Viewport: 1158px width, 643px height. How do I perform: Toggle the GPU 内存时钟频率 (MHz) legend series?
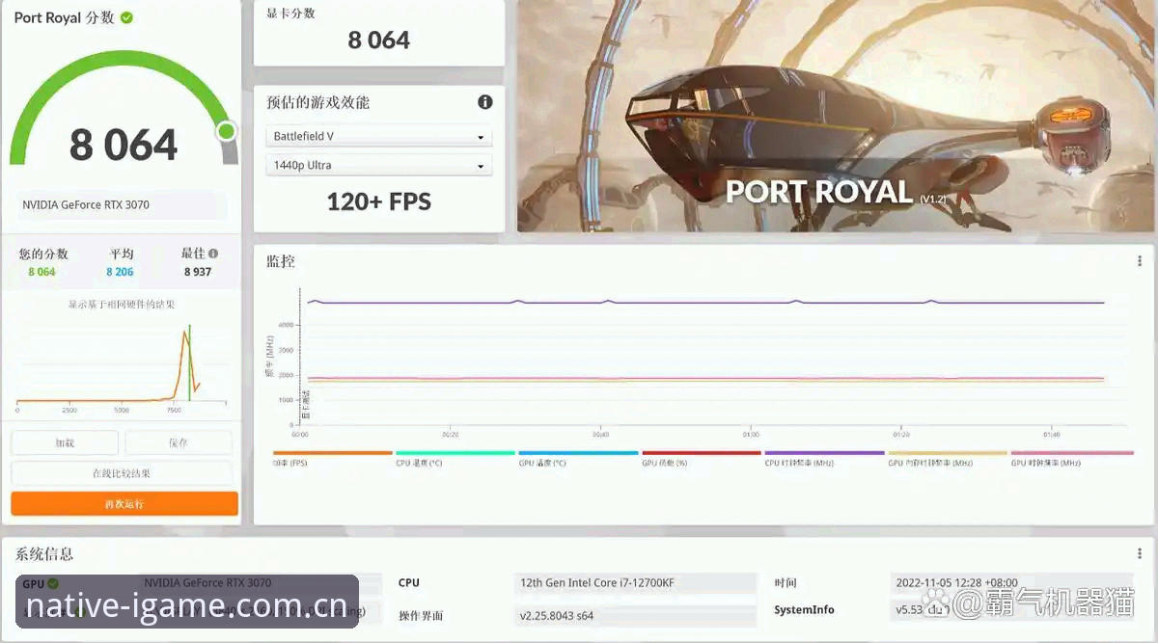948,458
